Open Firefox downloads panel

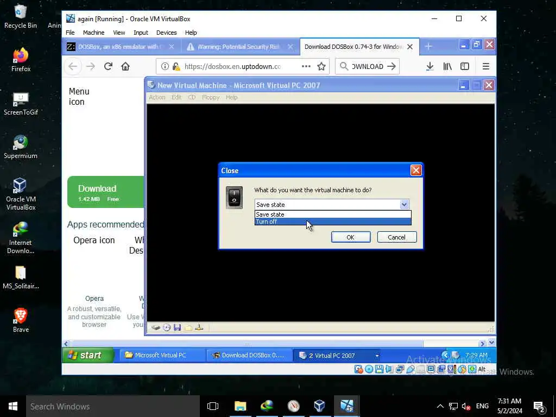(x=430, y=66)
